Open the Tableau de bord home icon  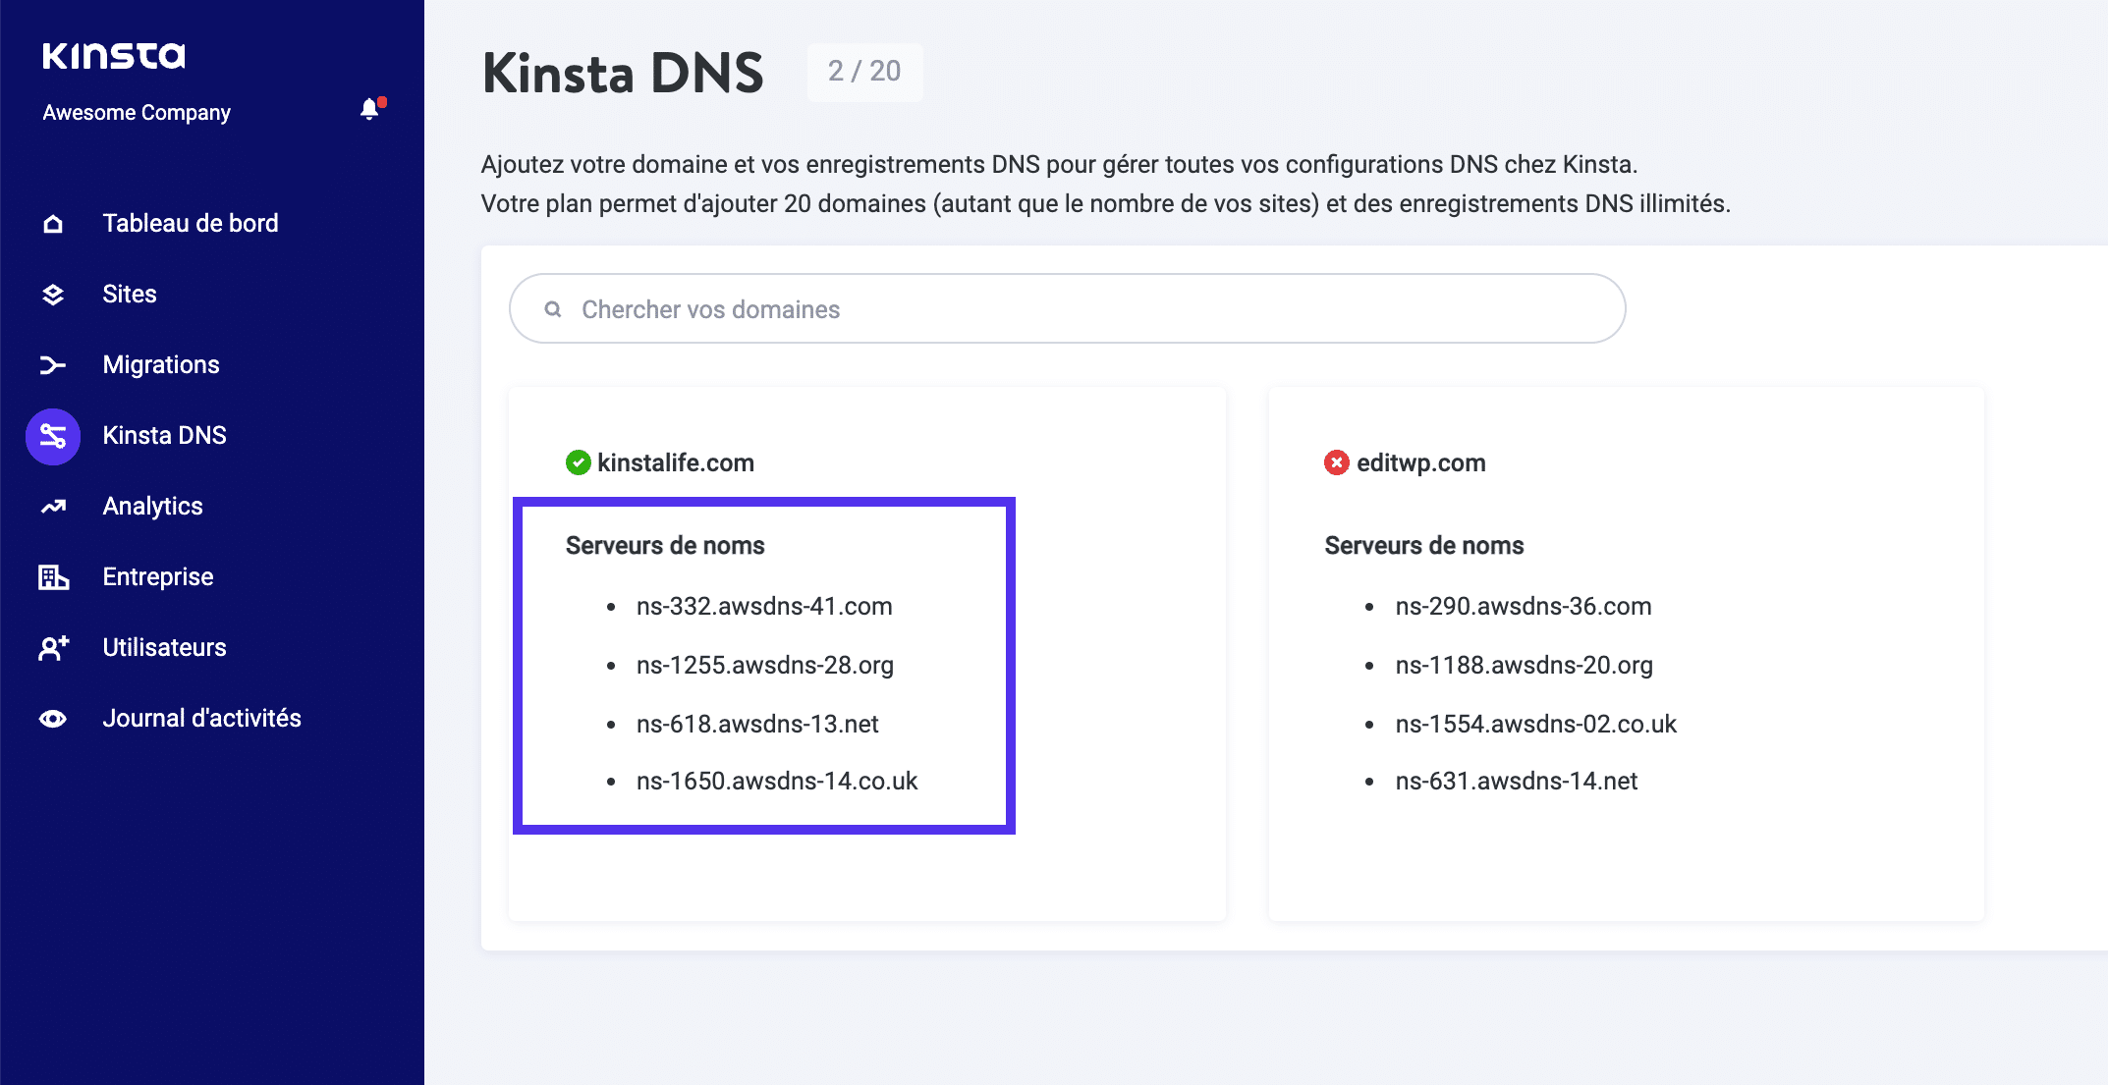(x=52, y=223)
